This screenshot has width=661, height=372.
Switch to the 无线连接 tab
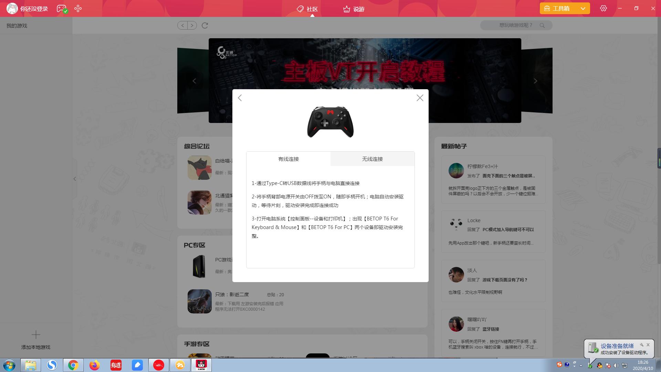coord(372,159)
